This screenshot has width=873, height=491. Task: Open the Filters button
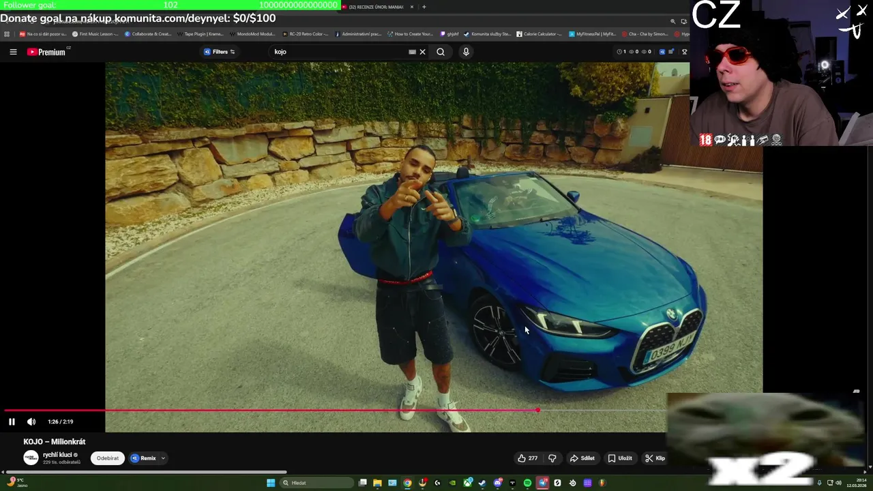click(220, 52)
